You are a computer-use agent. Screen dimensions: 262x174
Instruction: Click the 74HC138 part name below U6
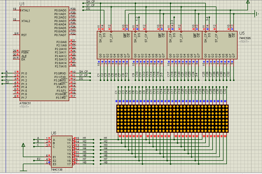click(x=57, y=170)
